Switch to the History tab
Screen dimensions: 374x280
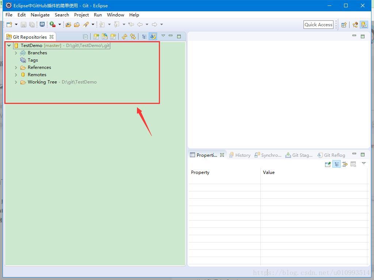click(x=240, y=155)
